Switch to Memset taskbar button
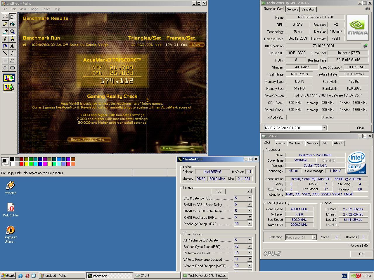Image resolution: width=374 pixels, height=280 pixels. coord(110,276)
